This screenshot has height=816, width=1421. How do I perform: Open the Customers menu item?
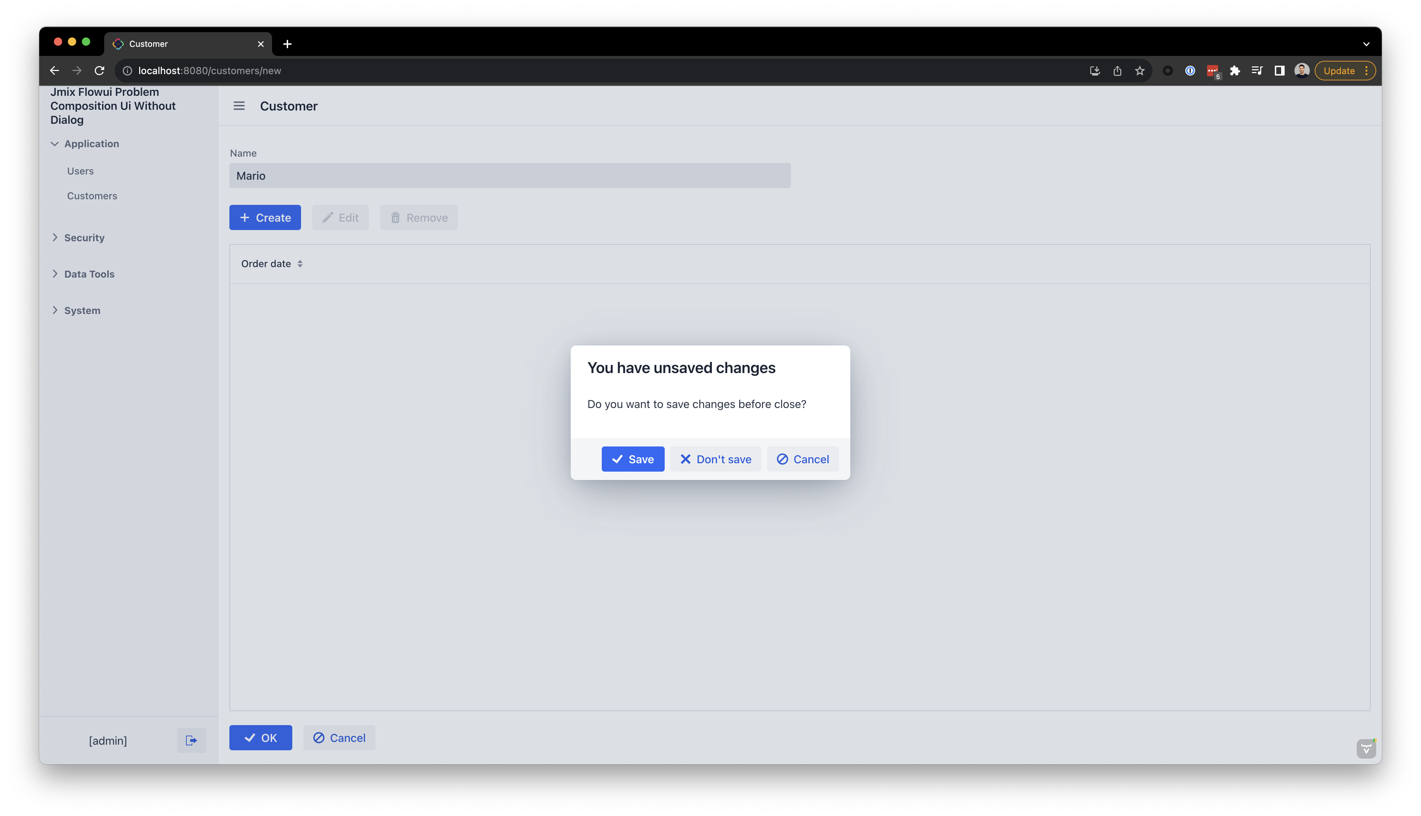(92, 195)
